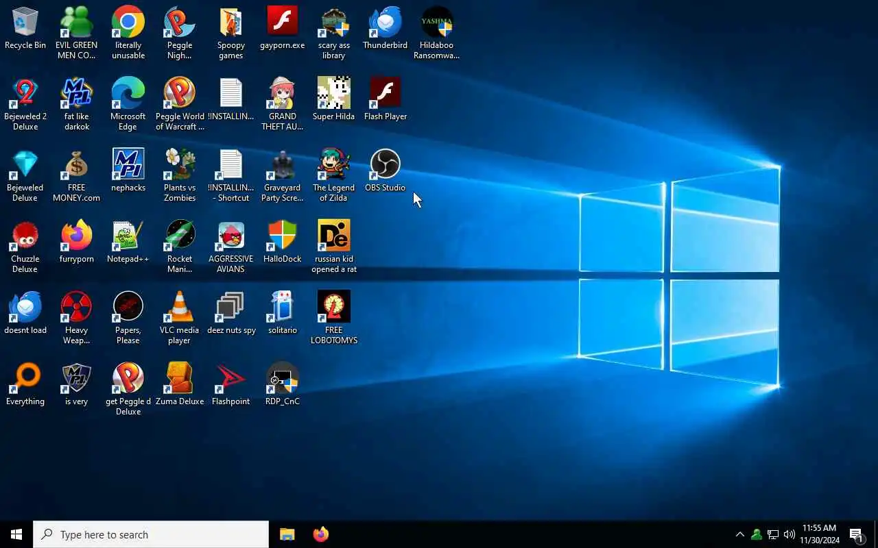The width and height of the screenshot is (878, 548).
Task: Open the Windows Start menu
Action: click(x=16, y=534)
